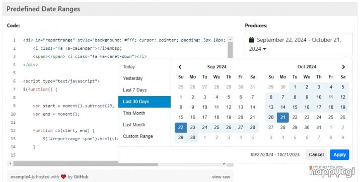Click greyed November 9 in Oct calendar
Screen dimensions: 360x182
click(x=342, y=138)
